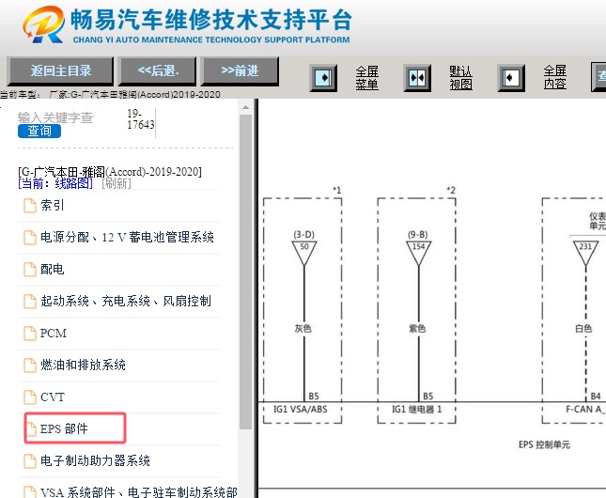Go back with the <<后退 button

(158, 71)
